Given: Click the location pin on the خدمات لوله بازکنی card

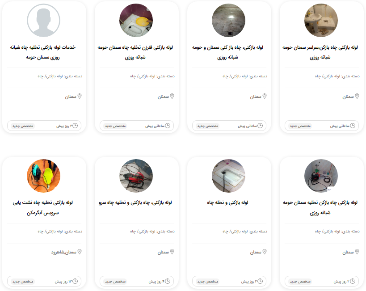Looking at the screenshot, I should (x=80, y=96).
